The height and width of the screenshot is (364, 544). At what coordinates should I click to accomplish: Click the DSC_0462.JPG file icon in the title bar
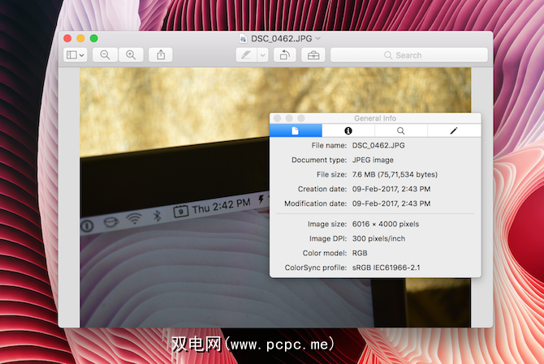coord(243,38)
